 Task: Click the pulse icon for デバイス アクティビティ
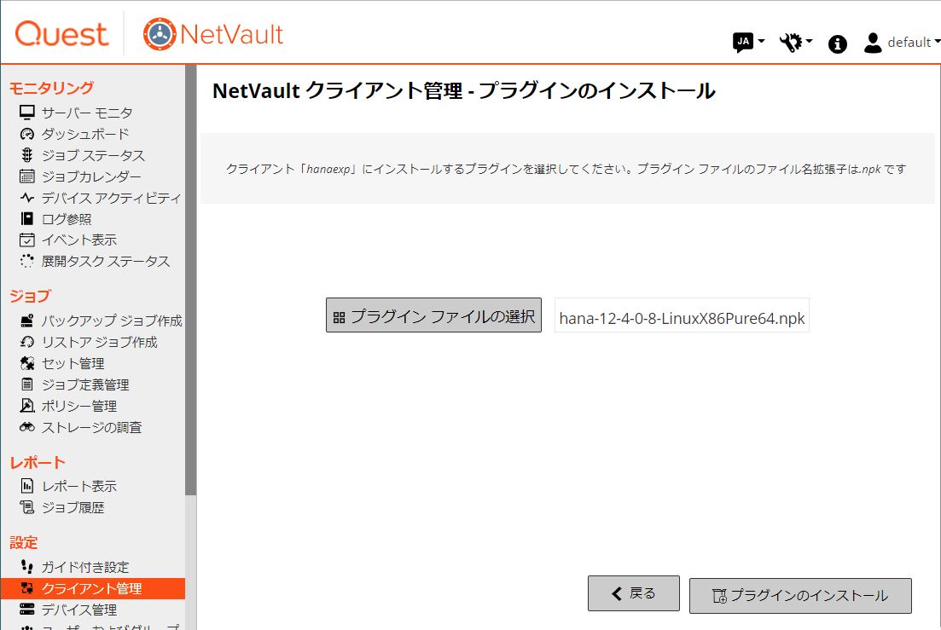coord(27,197)
